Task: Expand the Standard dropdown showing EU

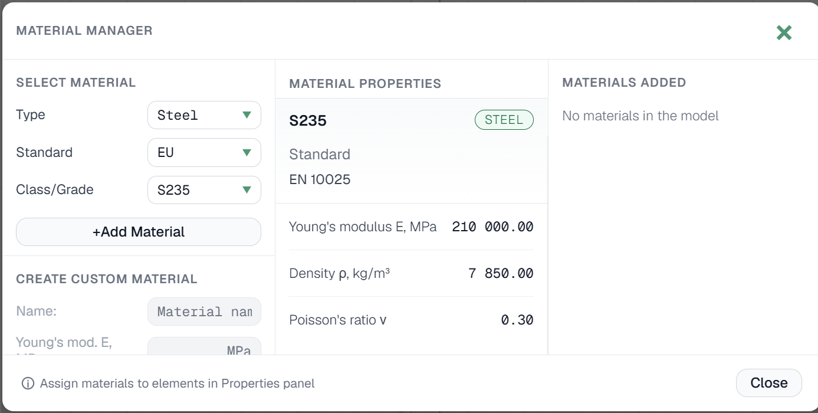Action: tap(204, 153)
